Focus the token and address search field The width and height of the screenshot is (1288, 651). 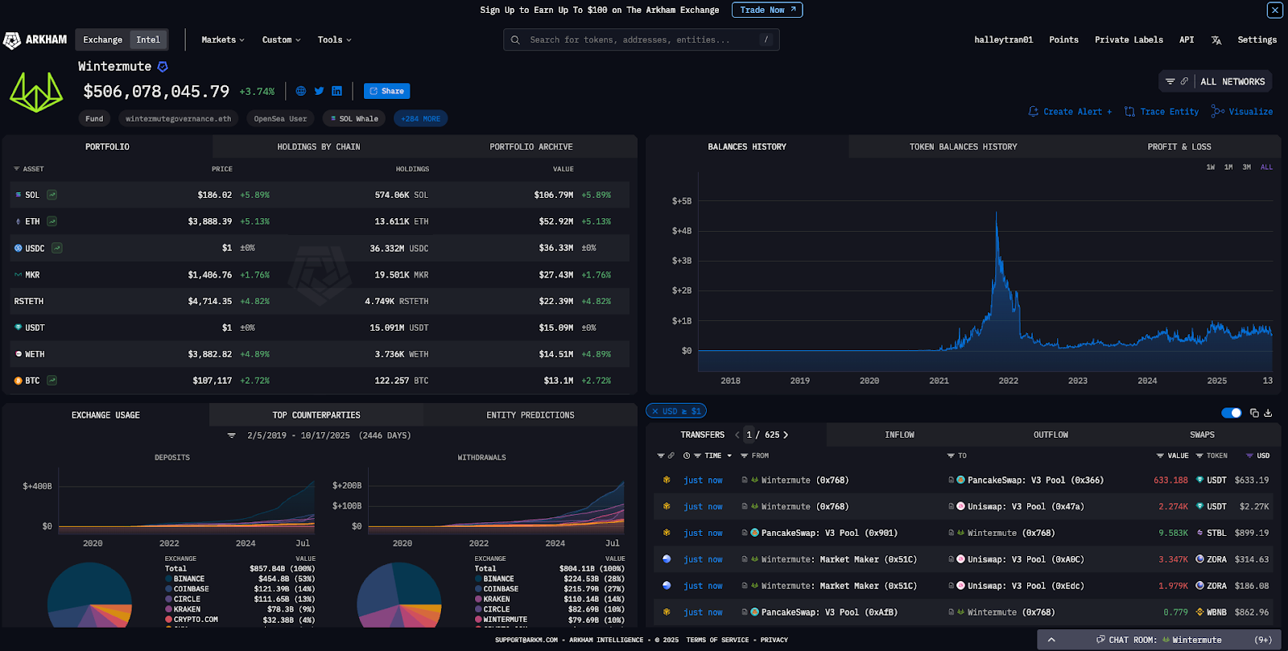(x=640, y=39)
